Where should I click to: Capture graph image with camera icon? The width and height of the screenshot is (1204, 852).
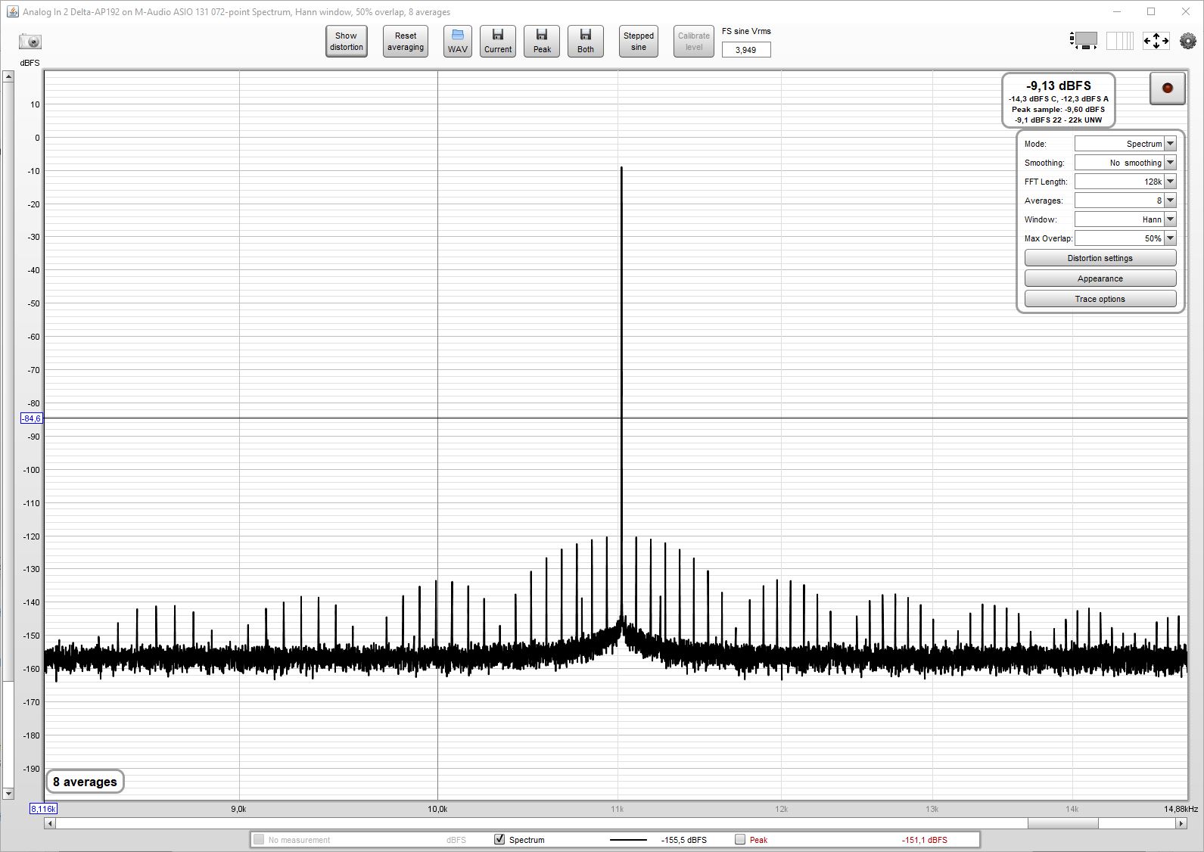click(x=30, y=41)
